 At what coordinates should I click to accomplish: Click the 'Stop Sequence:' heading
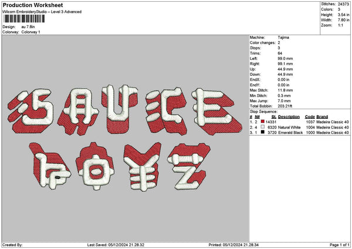(x=263, y=112)
